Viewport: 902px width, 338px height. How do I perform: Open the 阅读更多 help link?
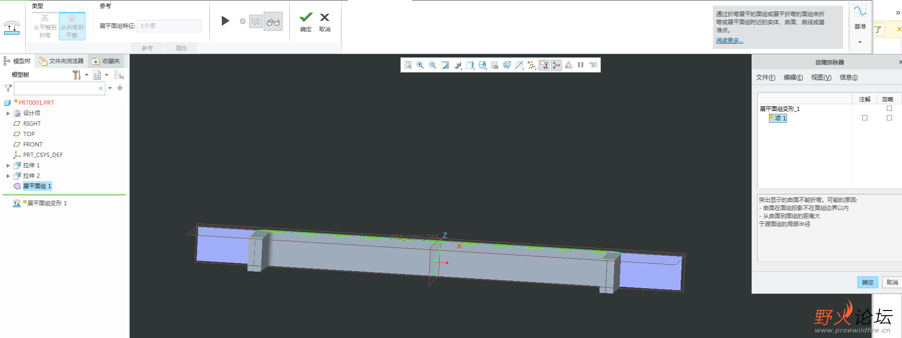pyautogui.click(x=730, y=41)
